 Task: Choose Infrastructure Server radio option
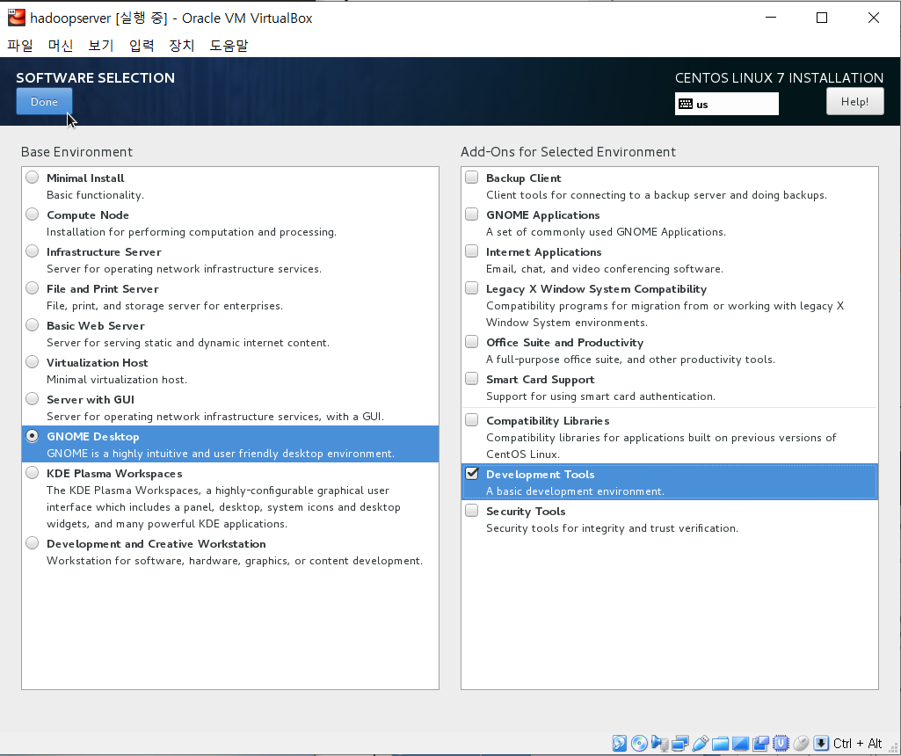[33, 251]
